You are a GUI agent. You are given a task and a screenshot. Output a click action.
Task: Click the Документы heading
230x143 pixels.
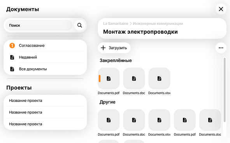click(23, 9)
